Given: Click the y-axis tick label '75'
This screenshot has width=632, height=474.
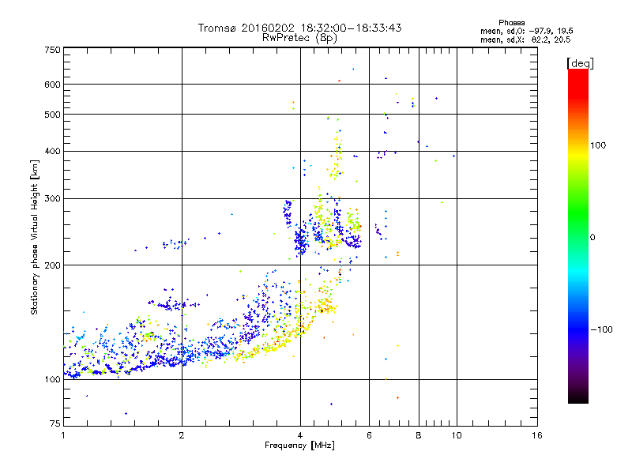Looking at the screenshot, I should click(x=55, y=423).
